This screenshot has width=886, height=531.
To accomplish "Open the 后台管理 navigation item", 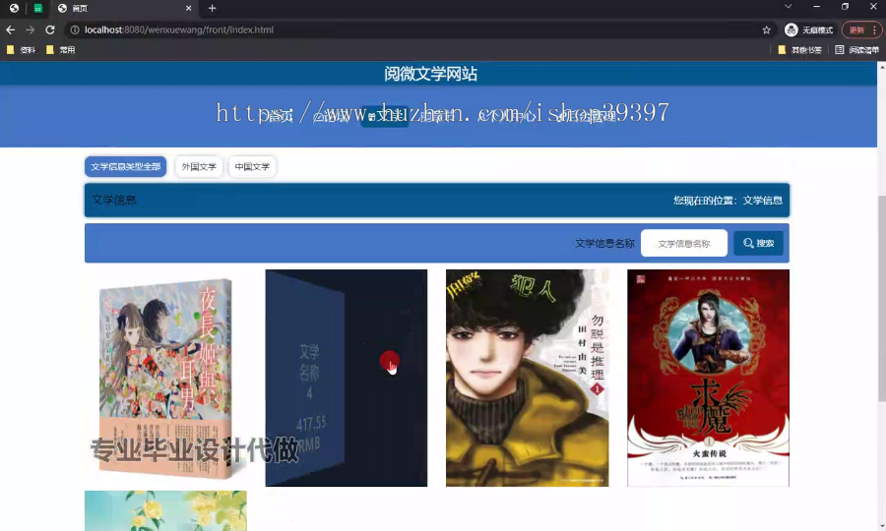I will 588,117.
